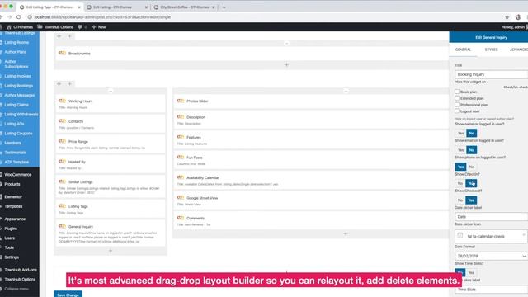Click Collapse menu in sidebar
The width and height of the screenshot is (528, 297).
(x=16, y=289)
